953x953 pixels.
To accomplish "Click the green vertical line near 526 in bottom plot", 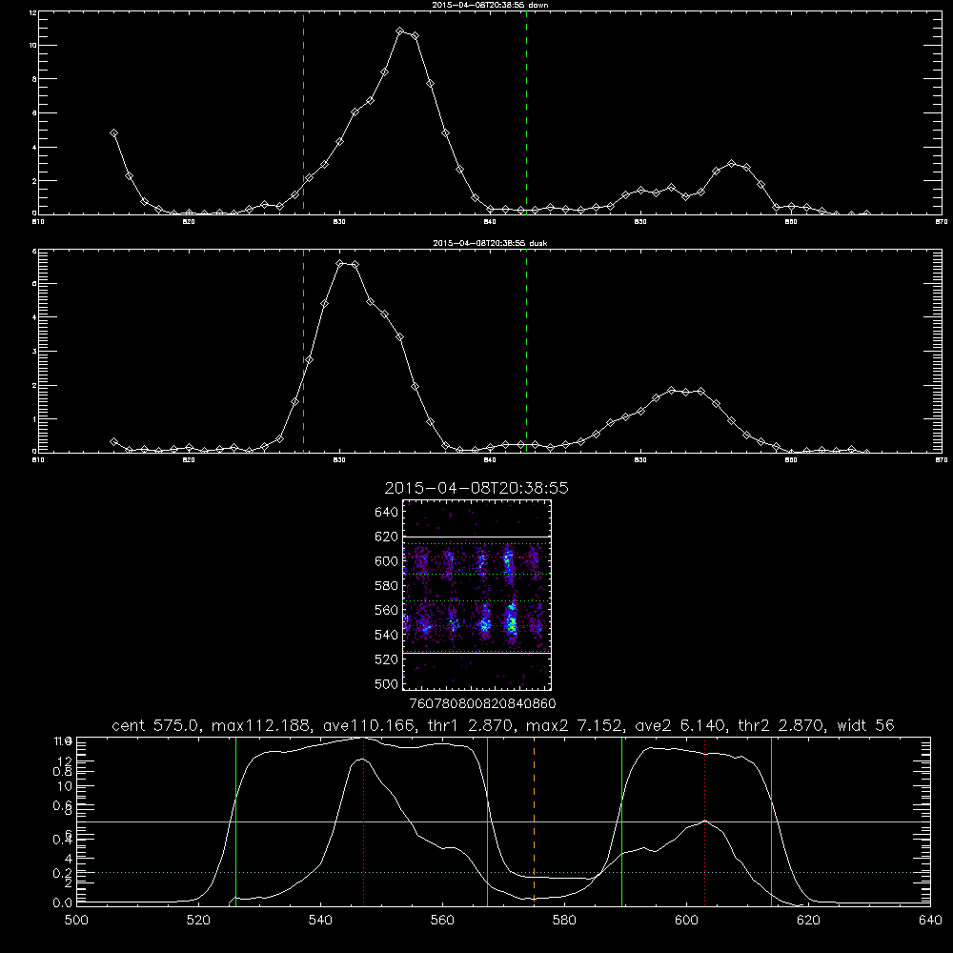I will 235,821.
